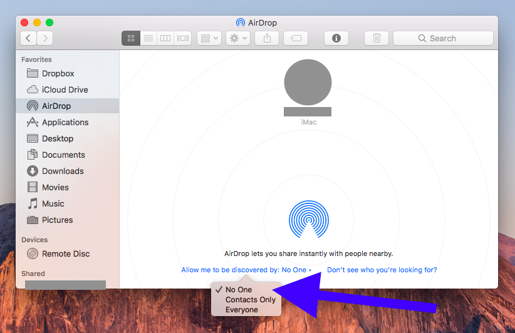The height and width of the screenshot is (333, 515).
Task: Click the blue AirDrop radar icon
Action: point(309,219)
